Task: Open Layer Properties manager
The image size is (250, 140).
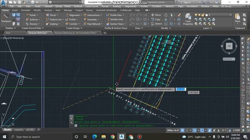Action: [188, 19]
